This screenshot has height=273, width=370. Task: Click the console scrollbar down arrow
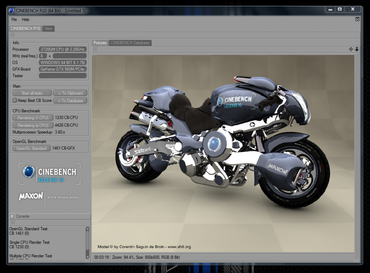(x=88, y=256)
